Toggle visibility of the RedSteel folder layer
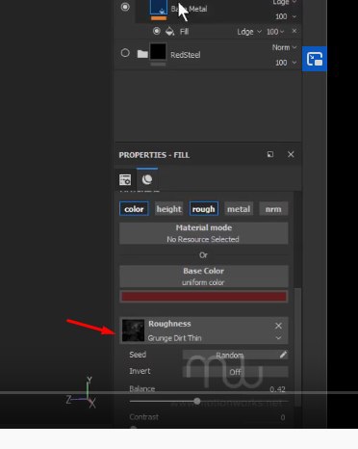 click(x=125, y=53)
